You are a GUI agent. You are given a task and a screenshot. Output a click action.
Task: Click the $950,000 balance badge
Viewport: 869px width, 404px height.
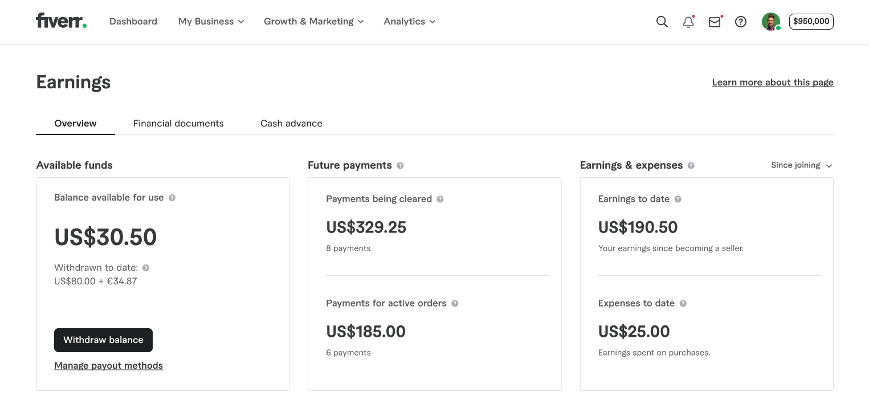pos(811,22)
